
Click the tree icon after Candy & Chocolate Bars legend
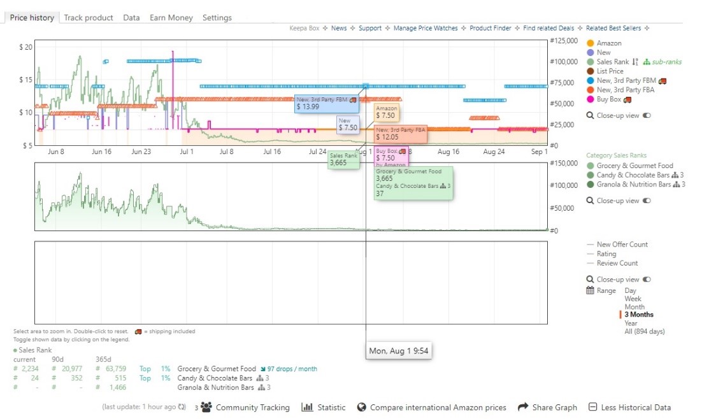click(x=675, y=175)
